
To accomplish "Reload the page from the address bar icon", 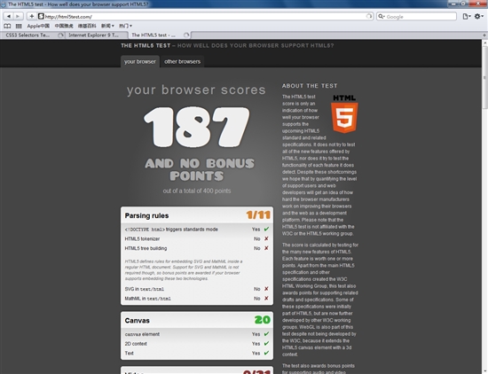I will point(368,16).
